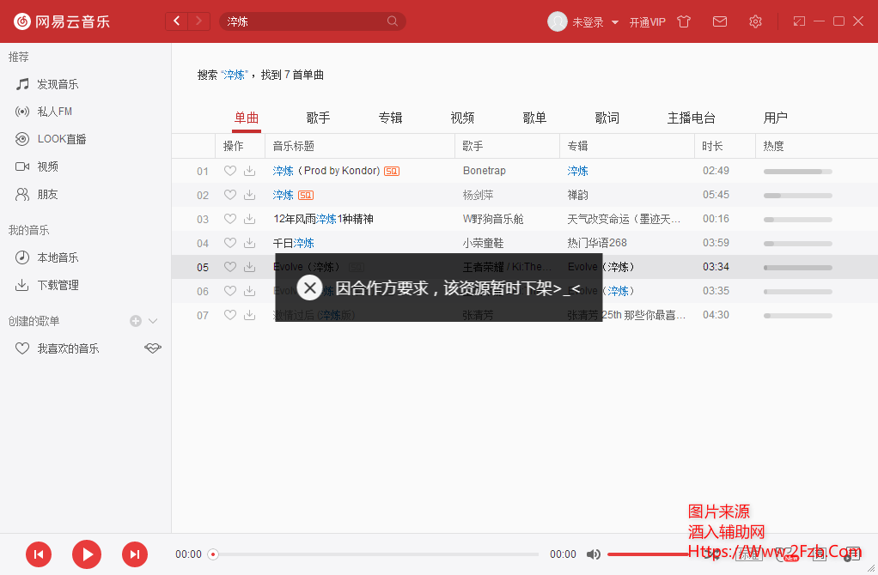Mute the volume speaker icon
The image size is (878, 575).
coord(593,554)
